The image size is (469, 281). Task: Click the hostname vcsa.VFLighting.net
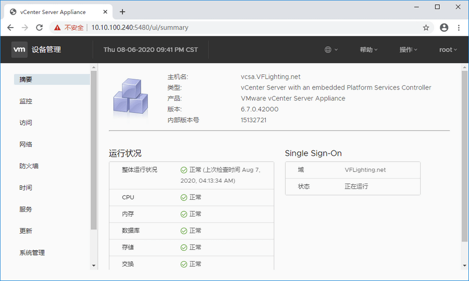[270, 76]
